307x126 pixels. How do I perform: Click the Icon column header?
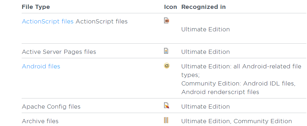pos(170,7)
